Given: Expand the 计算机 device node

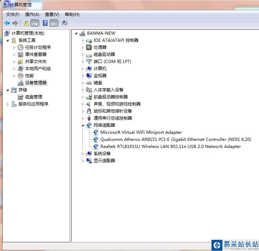Looking at the screenshot, I should click(x=83, y=69).
